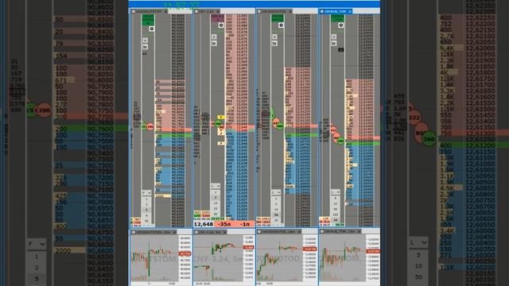Image resolution: width=509 pixels, height=286 pixels.
Task: Open the 'L' volume dropdown in USD000000TOD order book
Action: (276, 192)
